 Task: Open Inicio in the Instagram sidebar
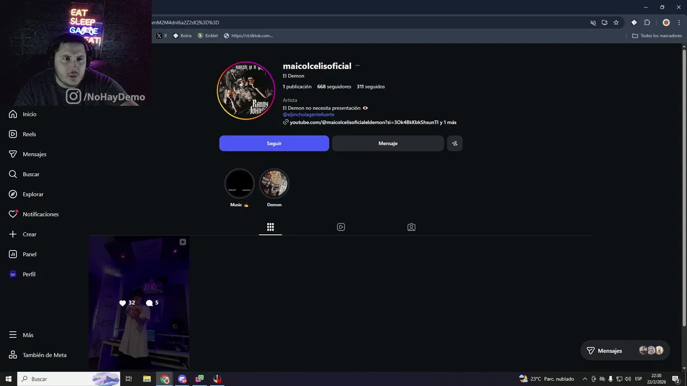(23, 114)
